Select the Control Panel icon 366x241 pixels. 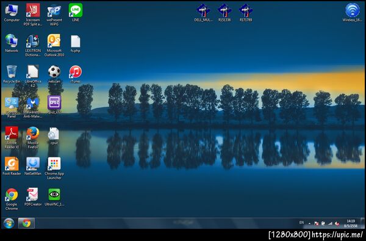pos(12,107)
